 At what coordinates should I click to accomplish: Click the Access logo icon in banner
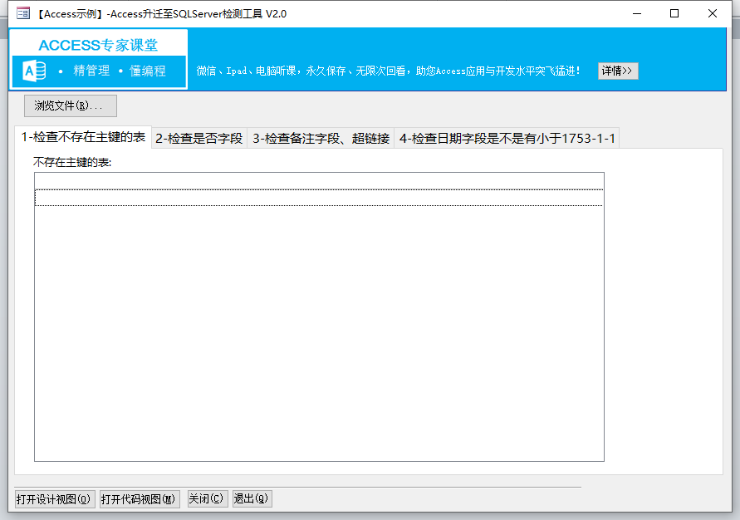click(34, 71)
